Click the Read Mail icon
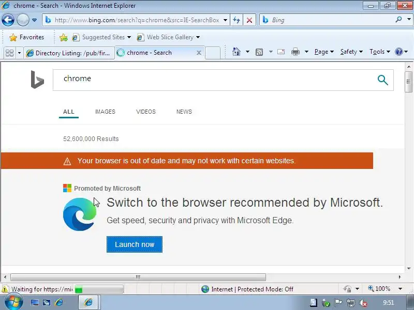414x310 pixels. [x=281, y=52]
